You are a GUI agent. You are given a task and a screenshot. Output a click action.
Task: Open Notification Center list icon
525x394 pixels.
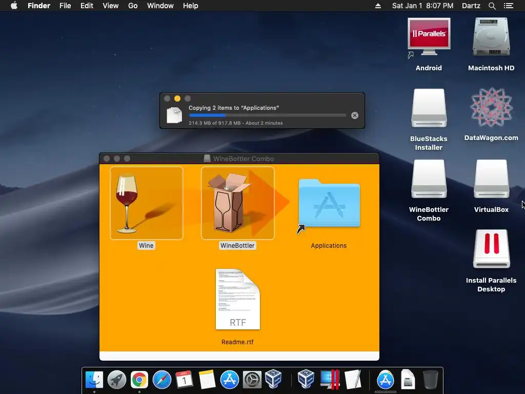(509, 6)
